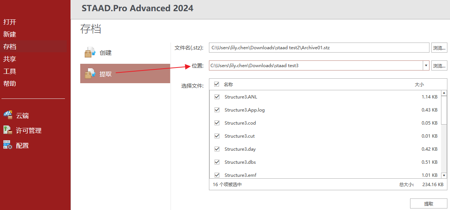This screenshot has height=210, width=450.
Task: Click 浏览 button next to location
Action: (439, 65)
